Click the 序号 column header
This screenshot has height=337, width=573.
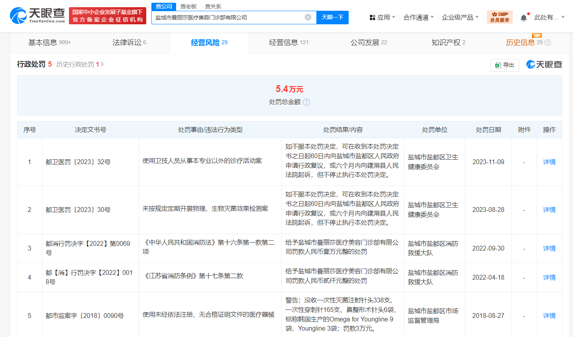[29, 130]
